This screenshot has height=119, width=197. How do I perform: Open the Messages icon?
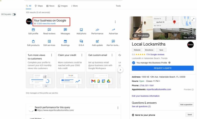pyautogui.click(x=65, y=30)
